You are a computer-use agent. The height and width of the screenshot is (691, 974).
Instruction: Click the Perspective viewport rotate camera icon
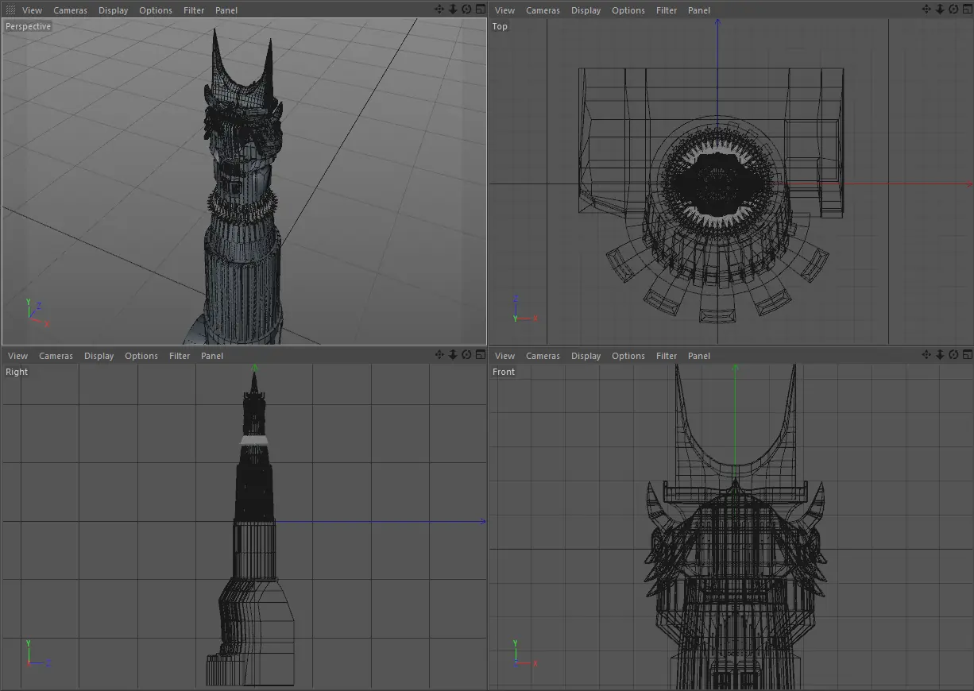click(x=466, y=10)
